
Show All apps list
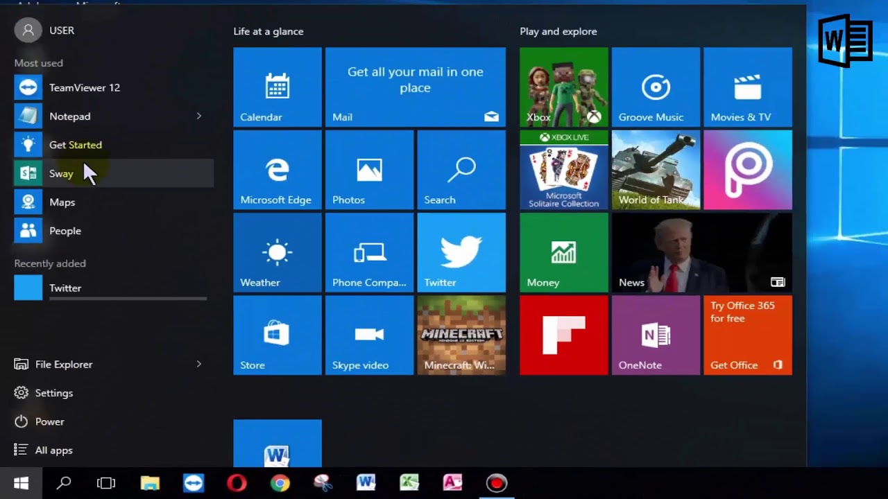pyautogui.click(x=114, y=450)
